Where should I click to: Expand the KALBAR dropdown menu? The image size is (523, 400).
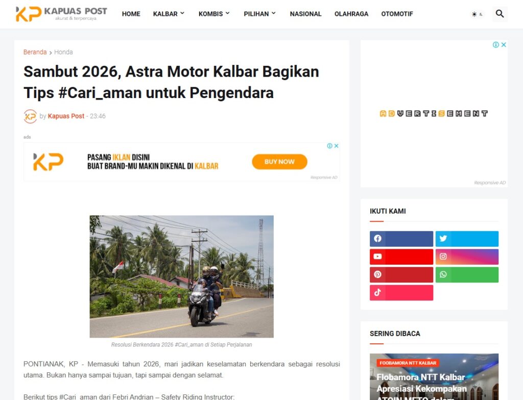click(x=169, y=14)
